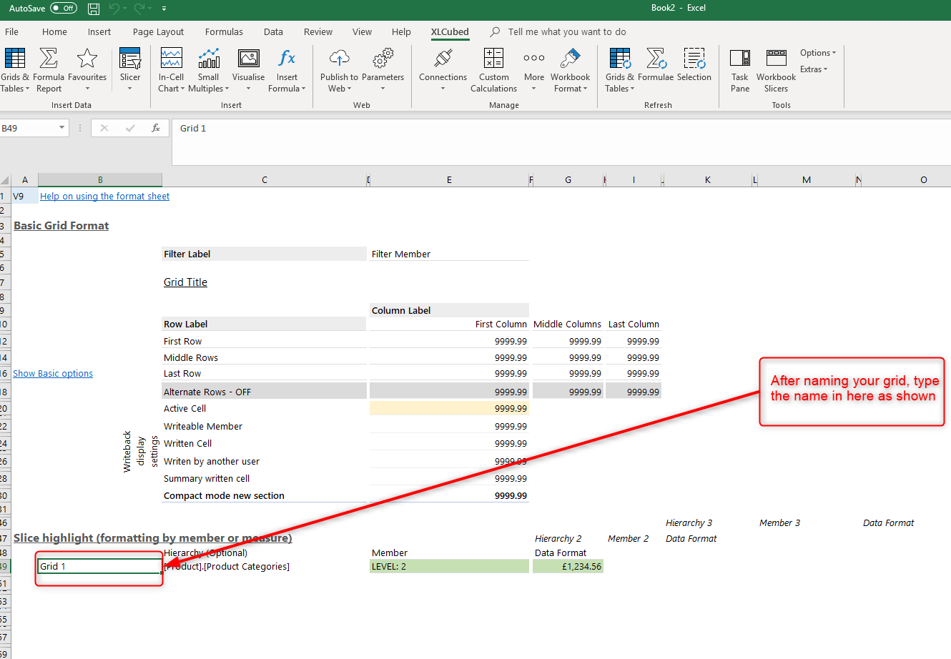Toggle the AutoSave switch

64,9
